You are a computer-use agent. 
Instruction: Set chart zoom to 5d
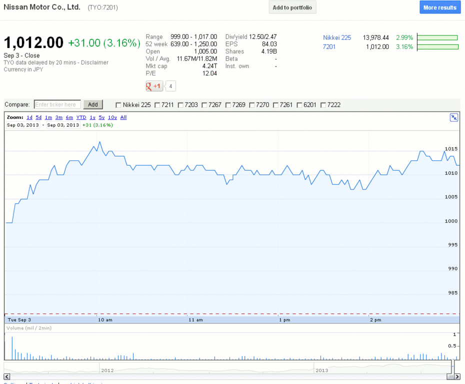pos(38,117)
